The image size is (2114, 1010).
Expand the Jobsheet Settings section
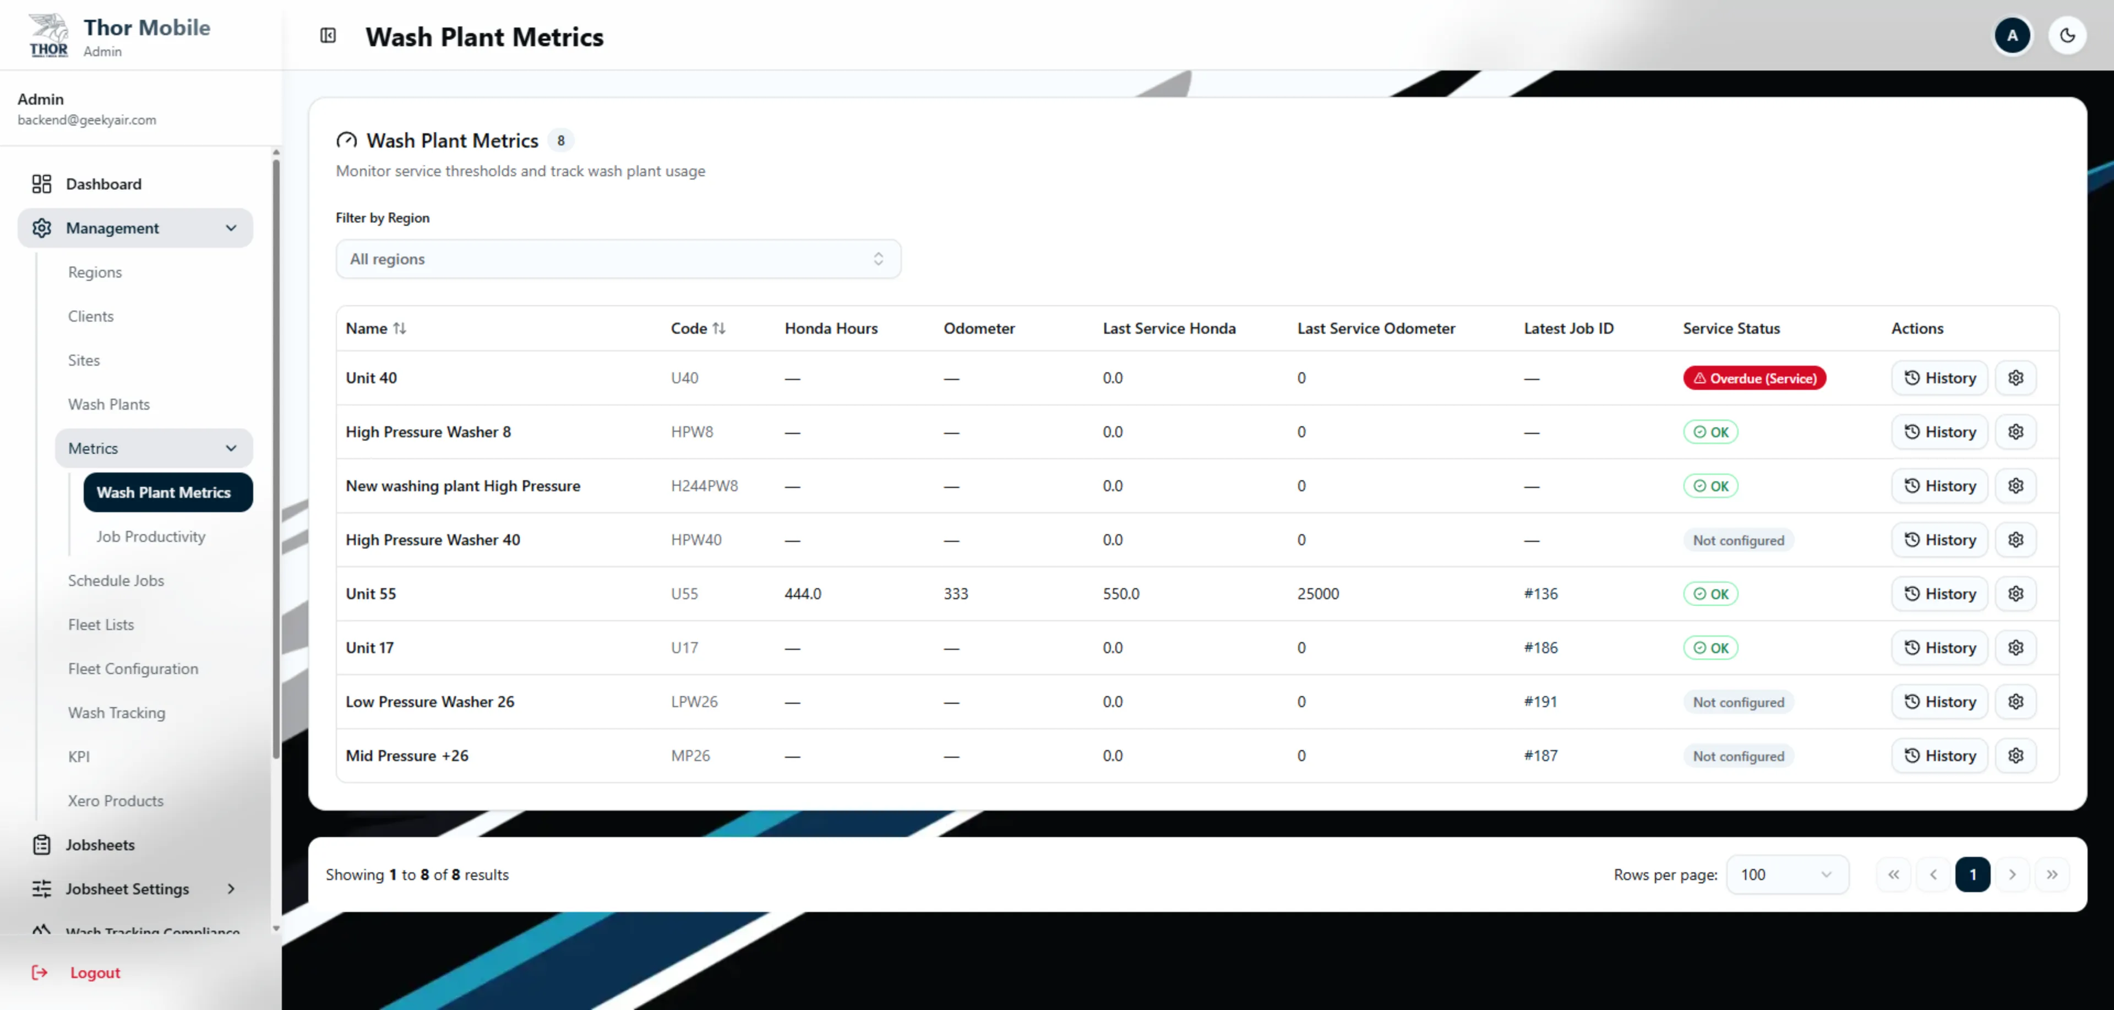tap(134, 888)
